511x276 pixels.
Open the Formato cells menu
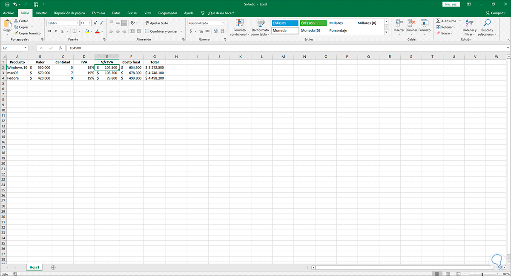click(424, 27)
